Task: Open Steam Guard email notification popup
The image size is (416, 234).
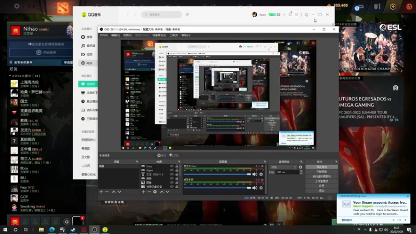Action: tap(373, 209)
